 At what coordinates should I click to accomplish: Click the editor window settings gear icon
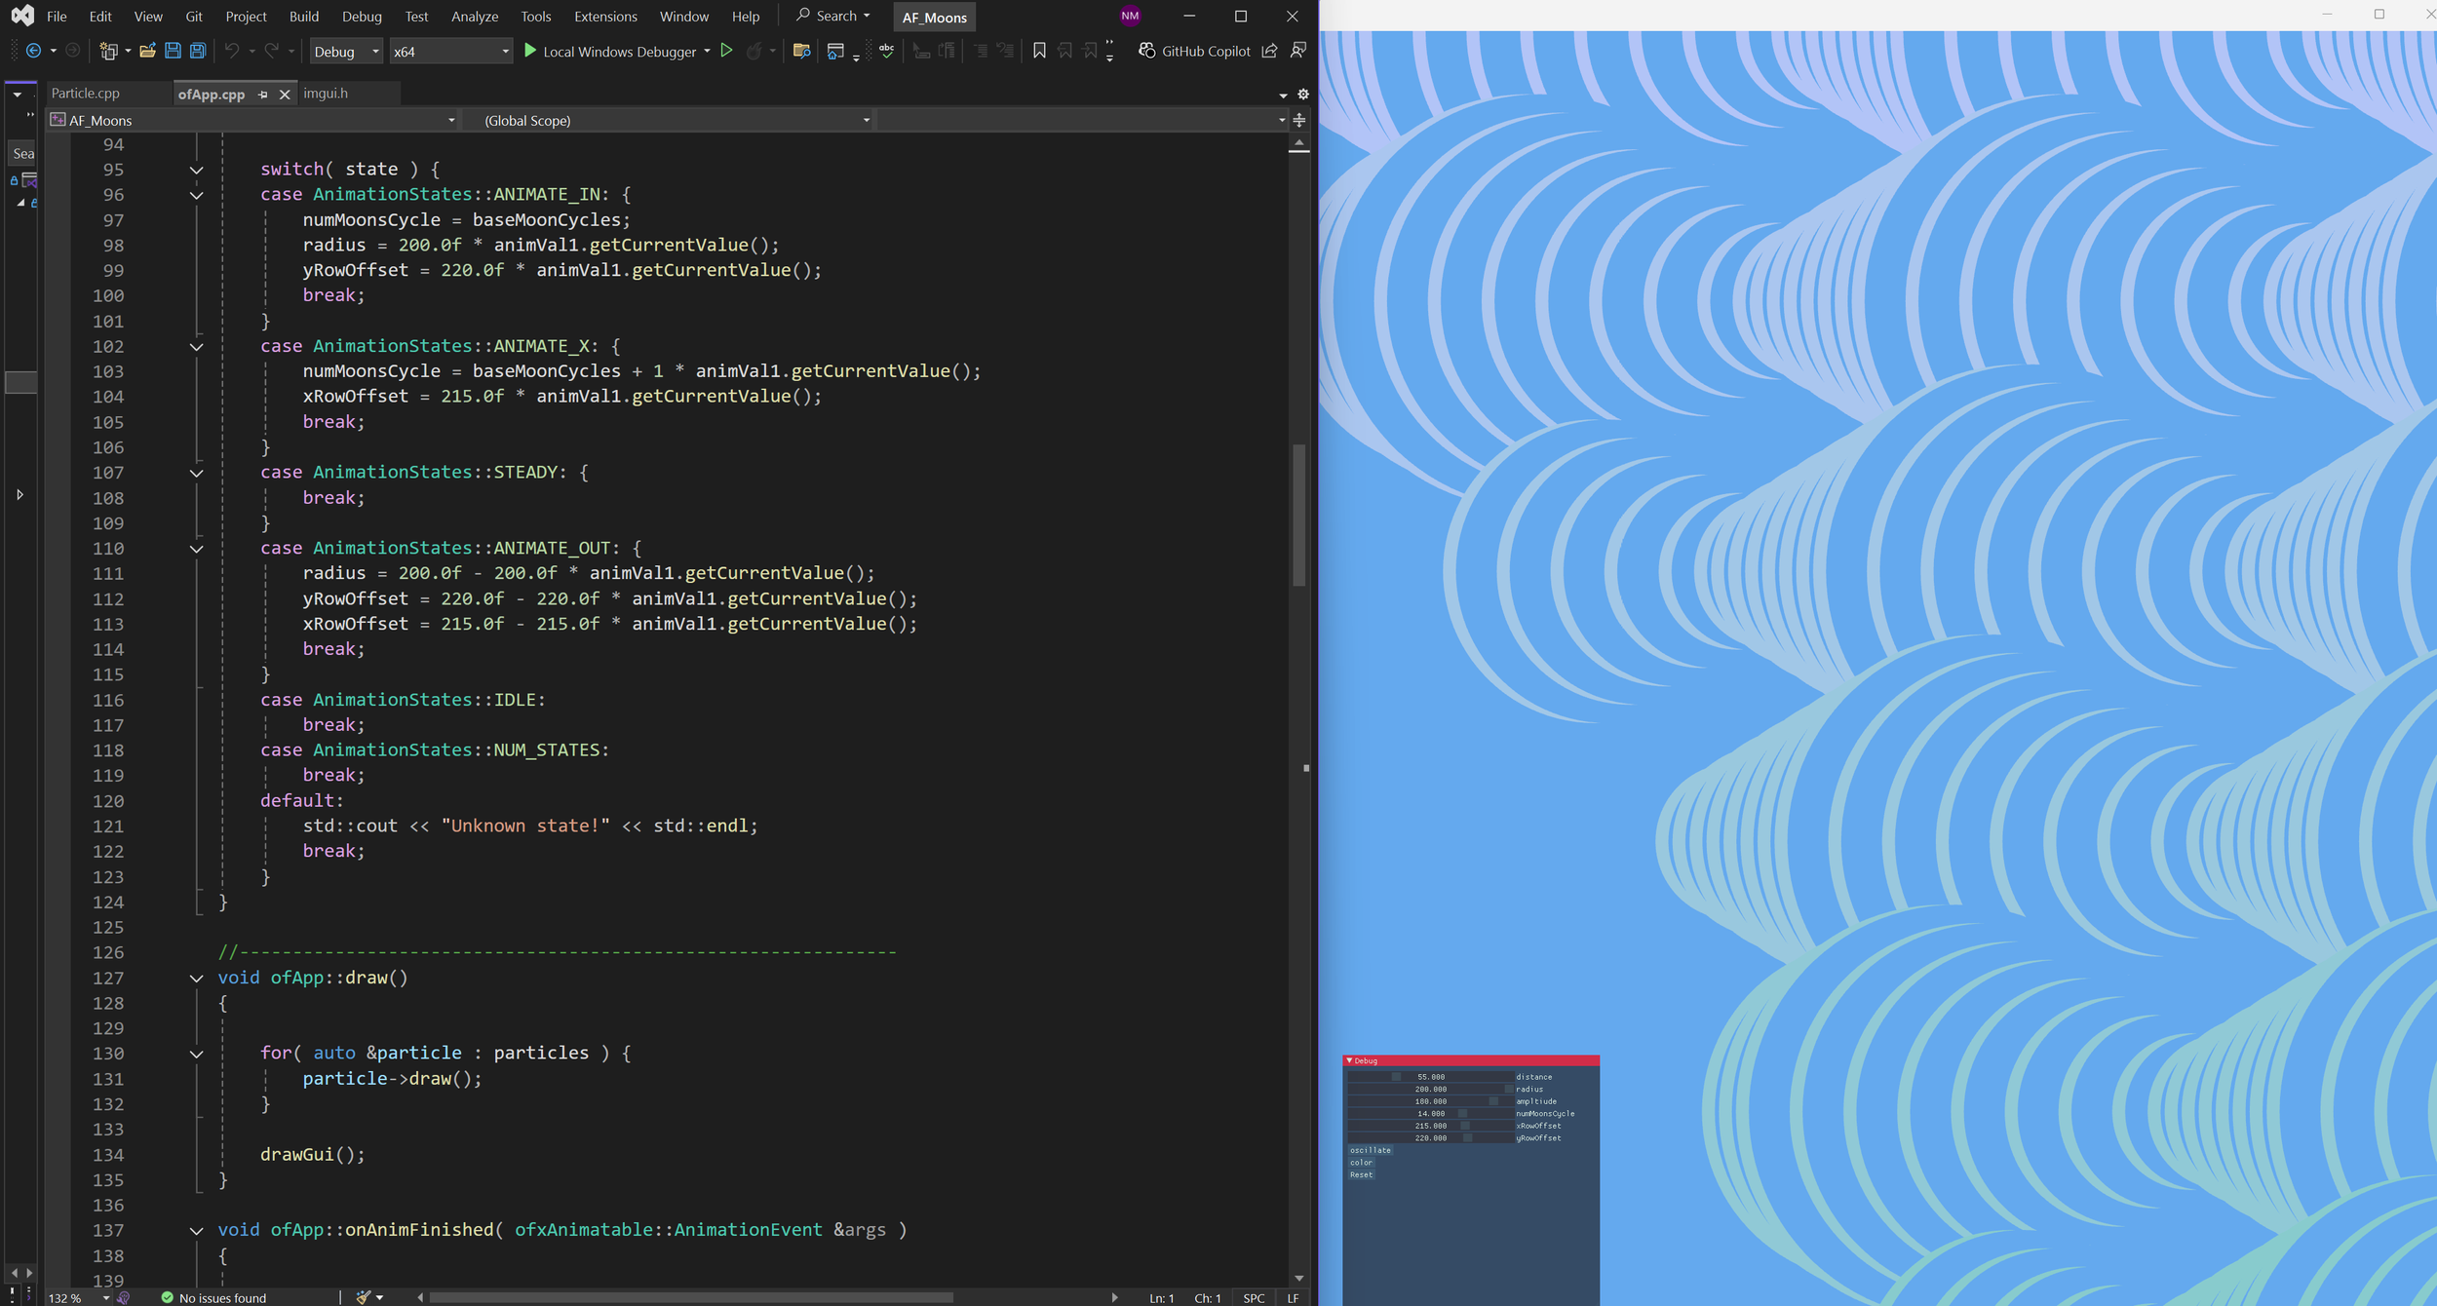(x=1303, y=95)
